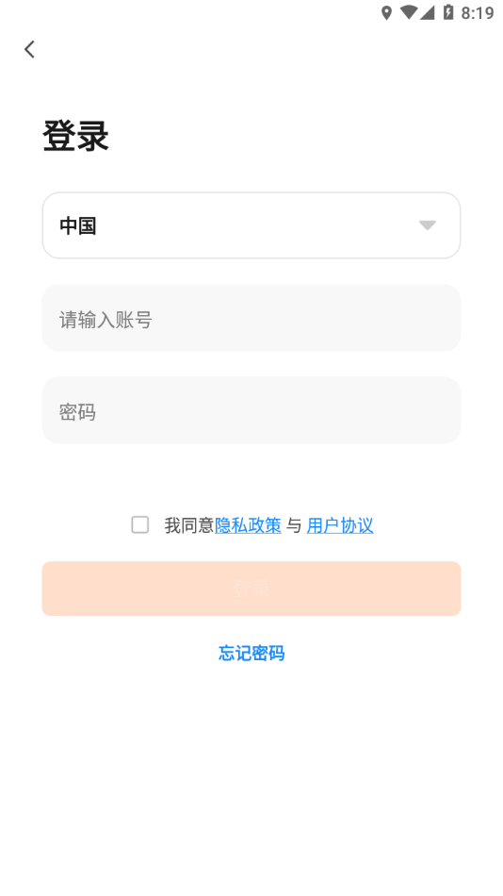
Task: Tap the location pin status icon
Action: (x=386, y=12)
